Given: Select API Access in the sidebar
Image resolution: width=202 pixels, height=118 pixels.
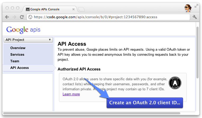Looking at the screenshot, I should [20, 68].
